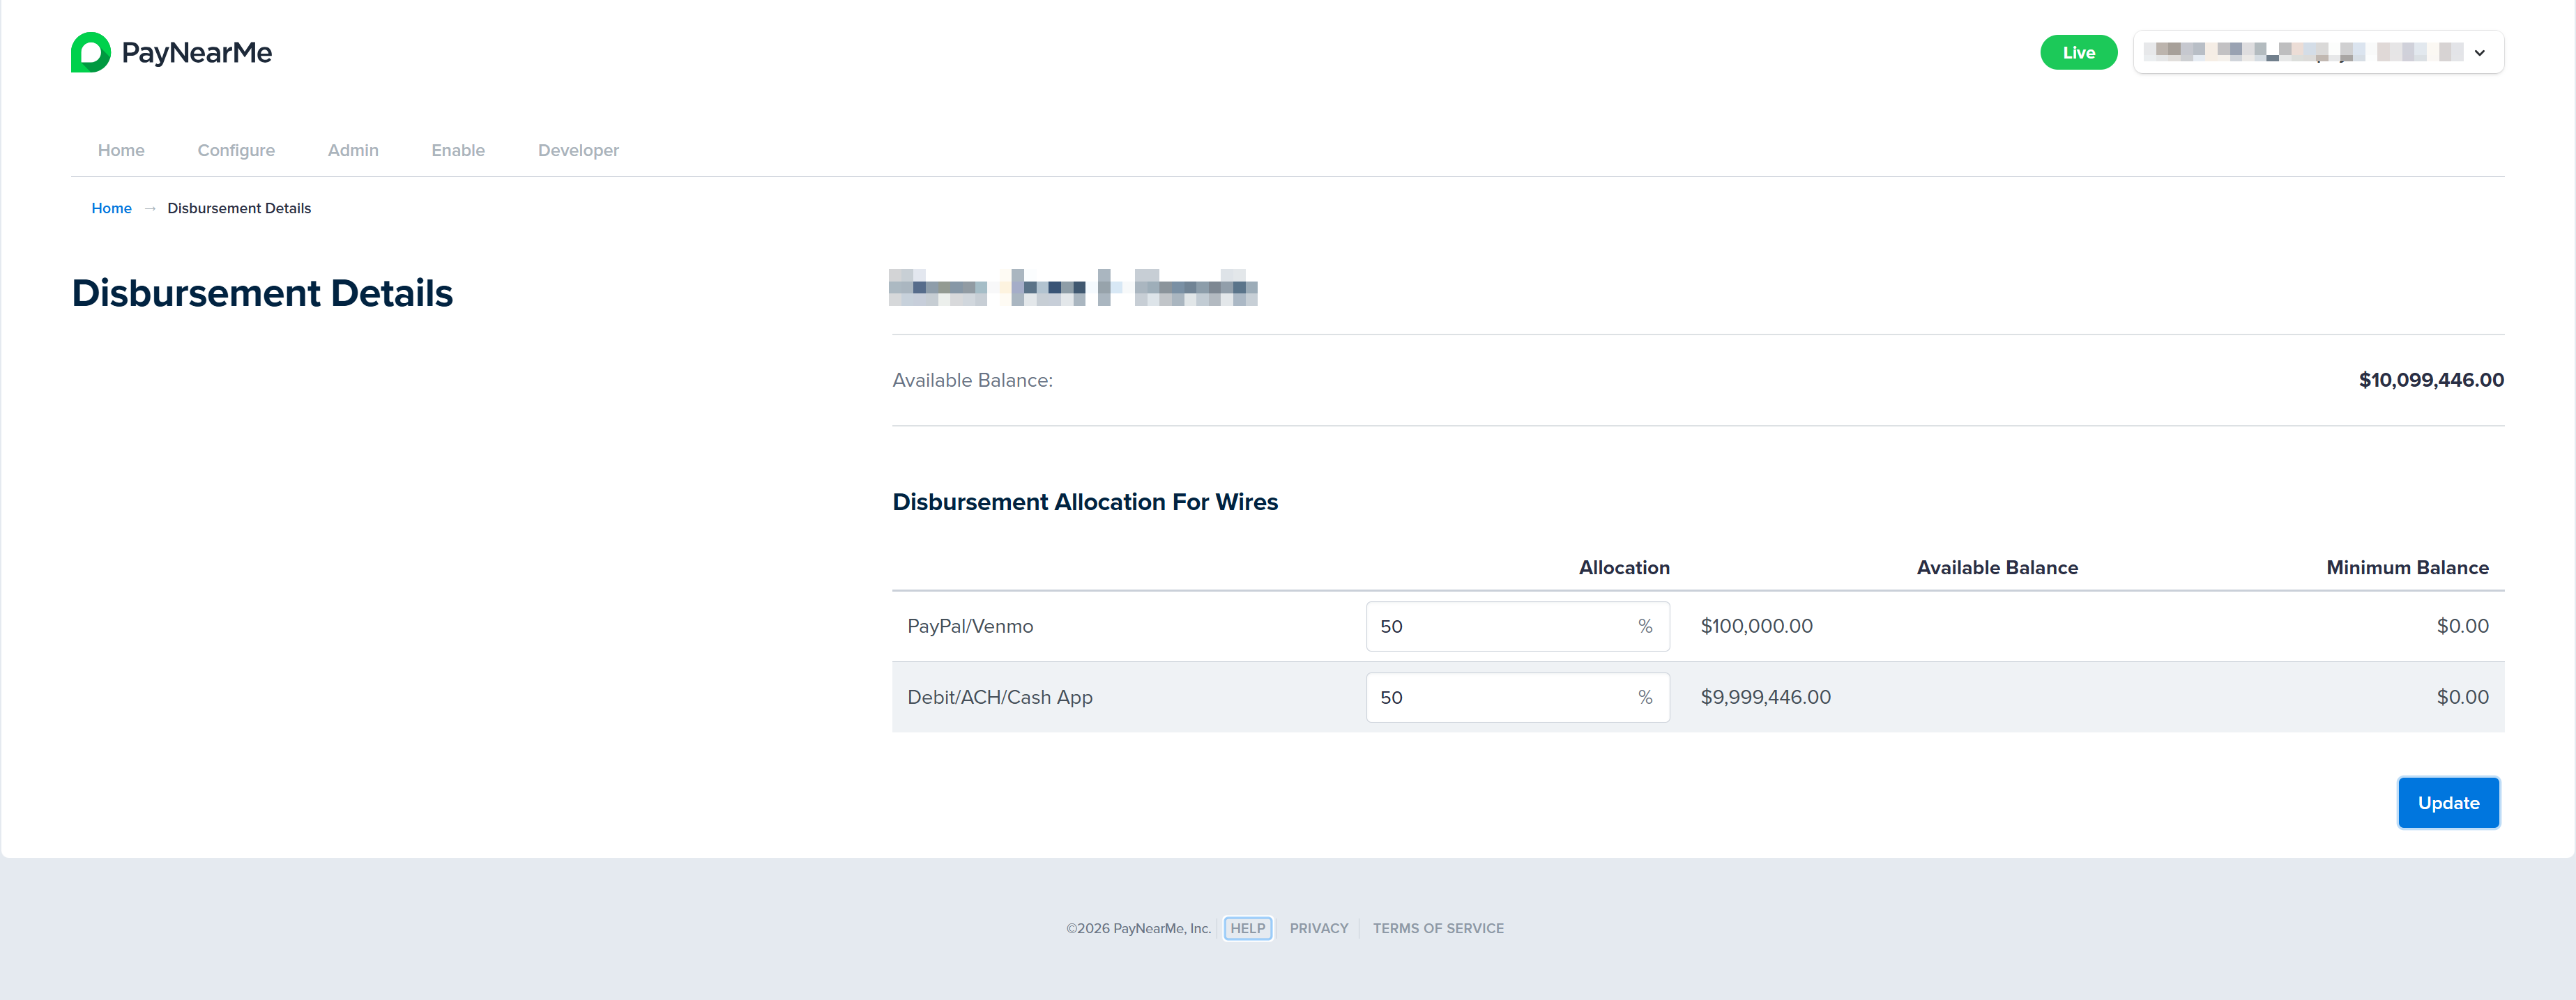Click the Available Balance column header
This screenshot has height=1000, width=2576.
tap(1997, 568)
